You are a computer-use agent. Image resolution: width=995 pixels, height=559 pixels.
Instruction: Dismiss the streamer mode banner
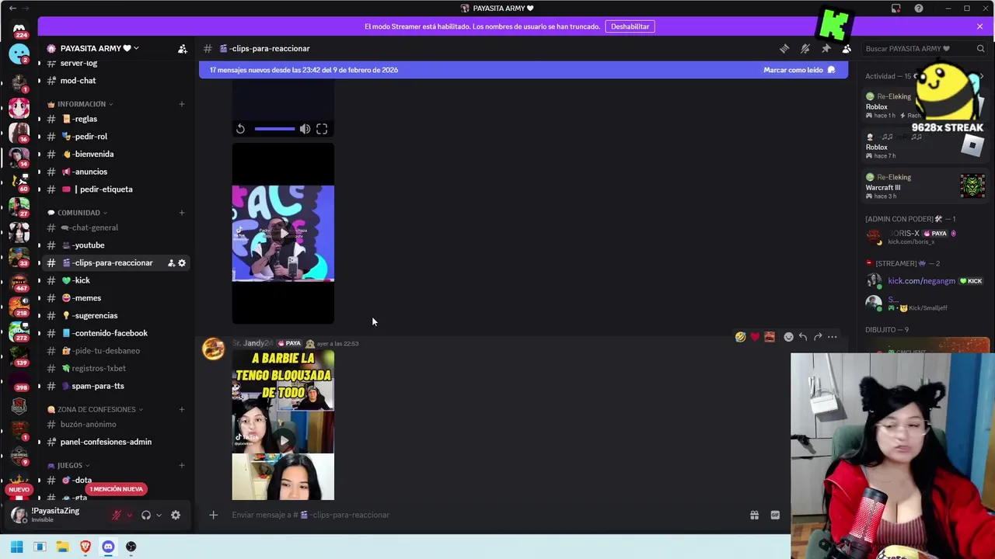pyautogui.click(x=979, y=26)
